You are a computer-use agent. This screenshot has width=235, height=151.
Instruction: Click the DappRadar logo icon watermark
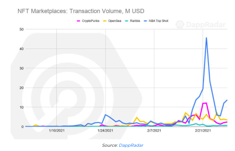[x=180, y=25]
